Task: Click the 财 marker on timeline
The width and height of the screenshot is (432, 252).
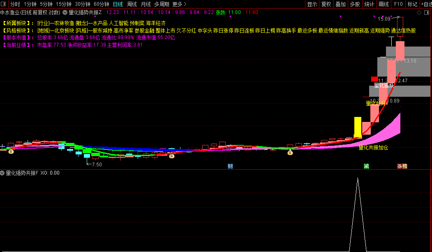Action: tap(230, 166)
